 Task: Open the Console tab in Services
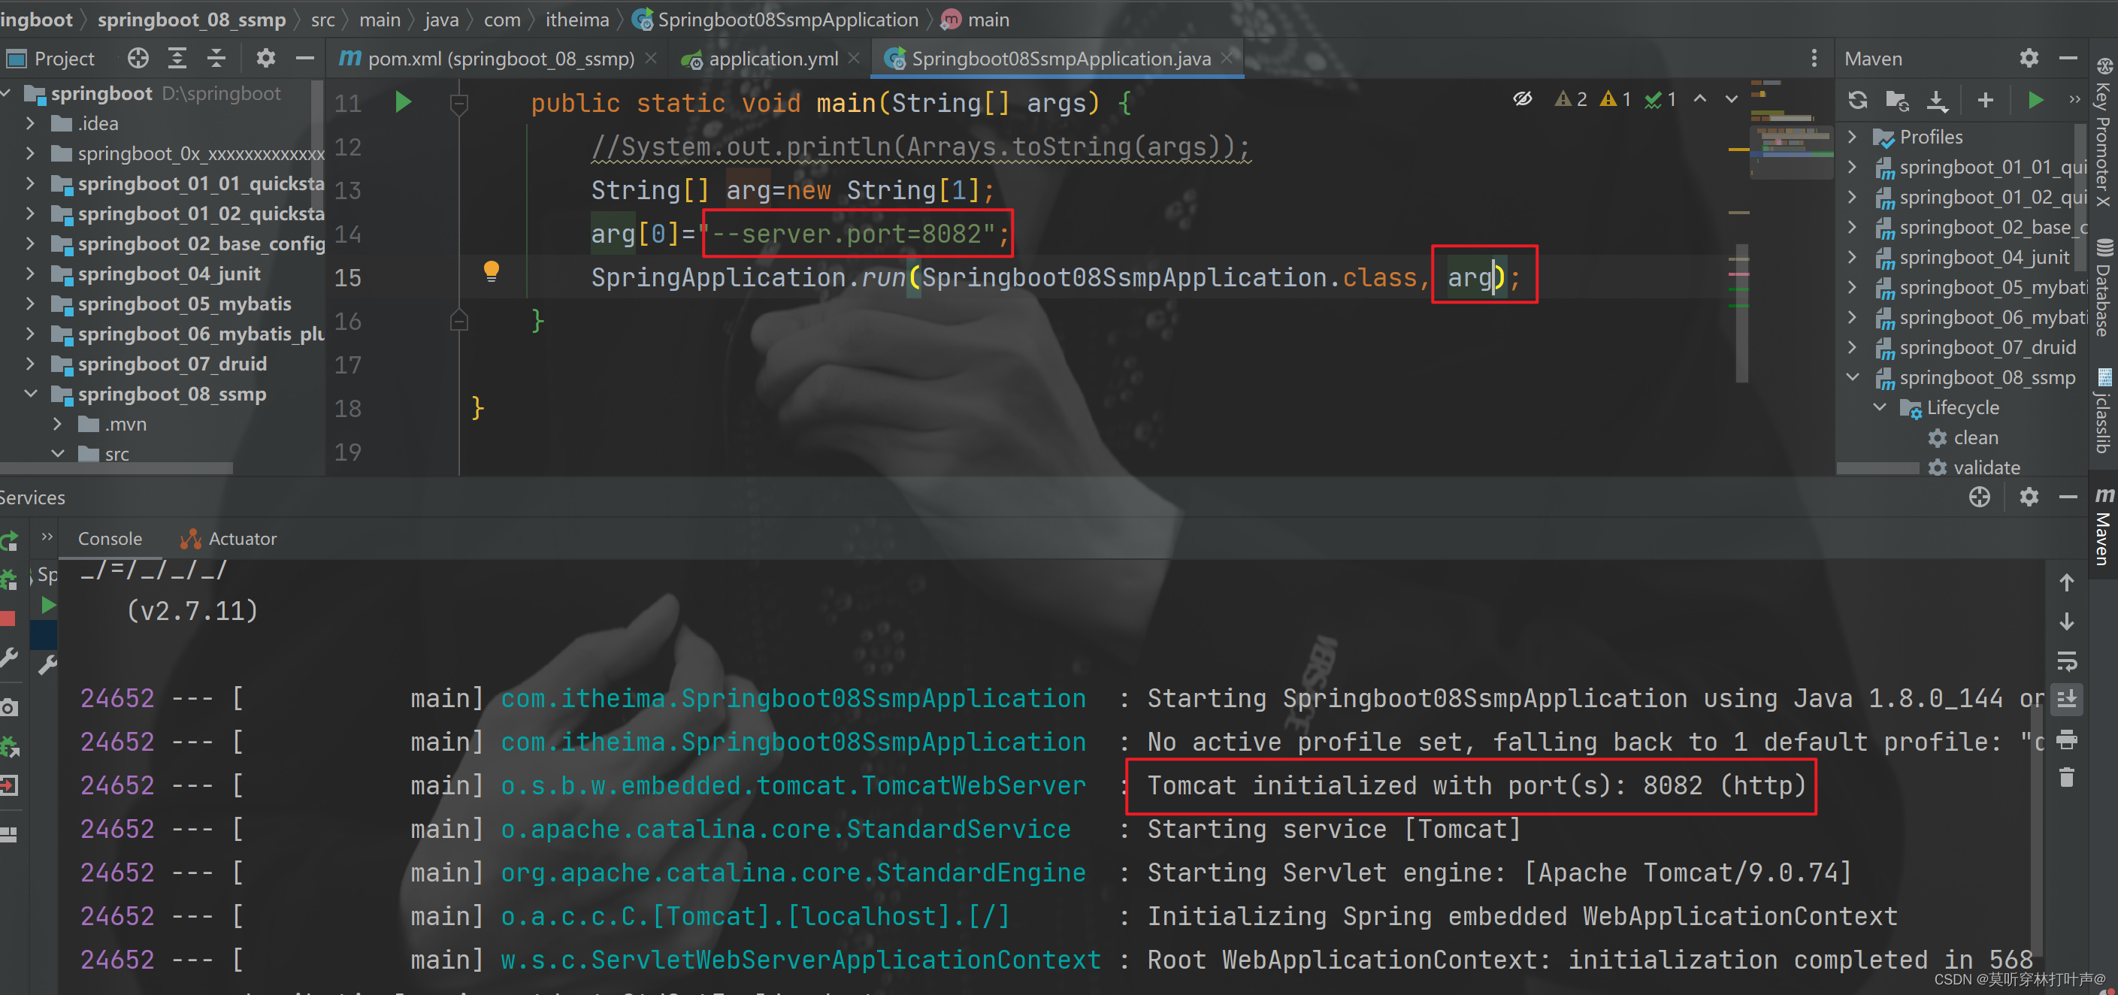point(109,539)
